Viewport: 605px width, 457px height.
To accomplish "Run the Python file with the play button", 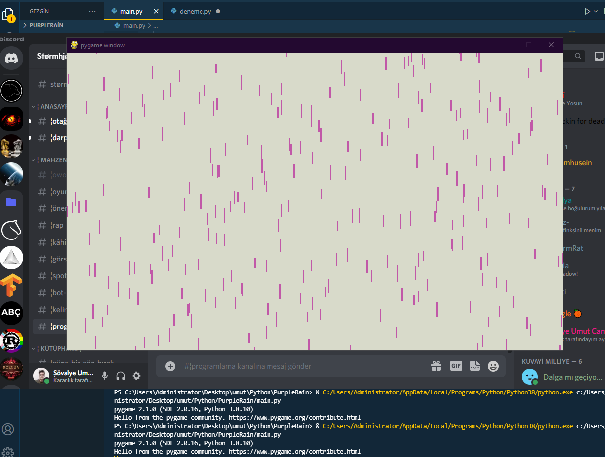I will [587, 11].
